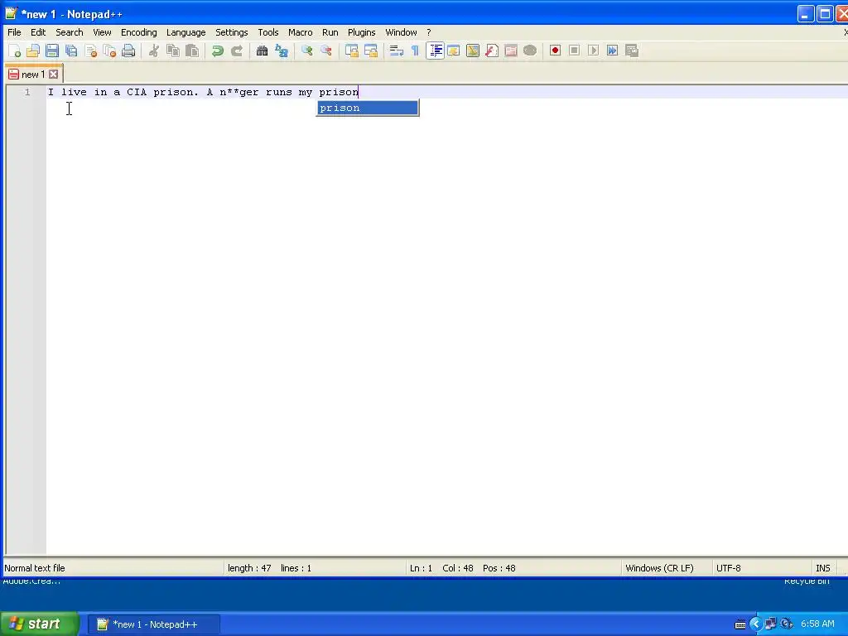Click the Windows start button
Image resolution: width=848 pixels, height=636 pixels.
click(39, 624)
